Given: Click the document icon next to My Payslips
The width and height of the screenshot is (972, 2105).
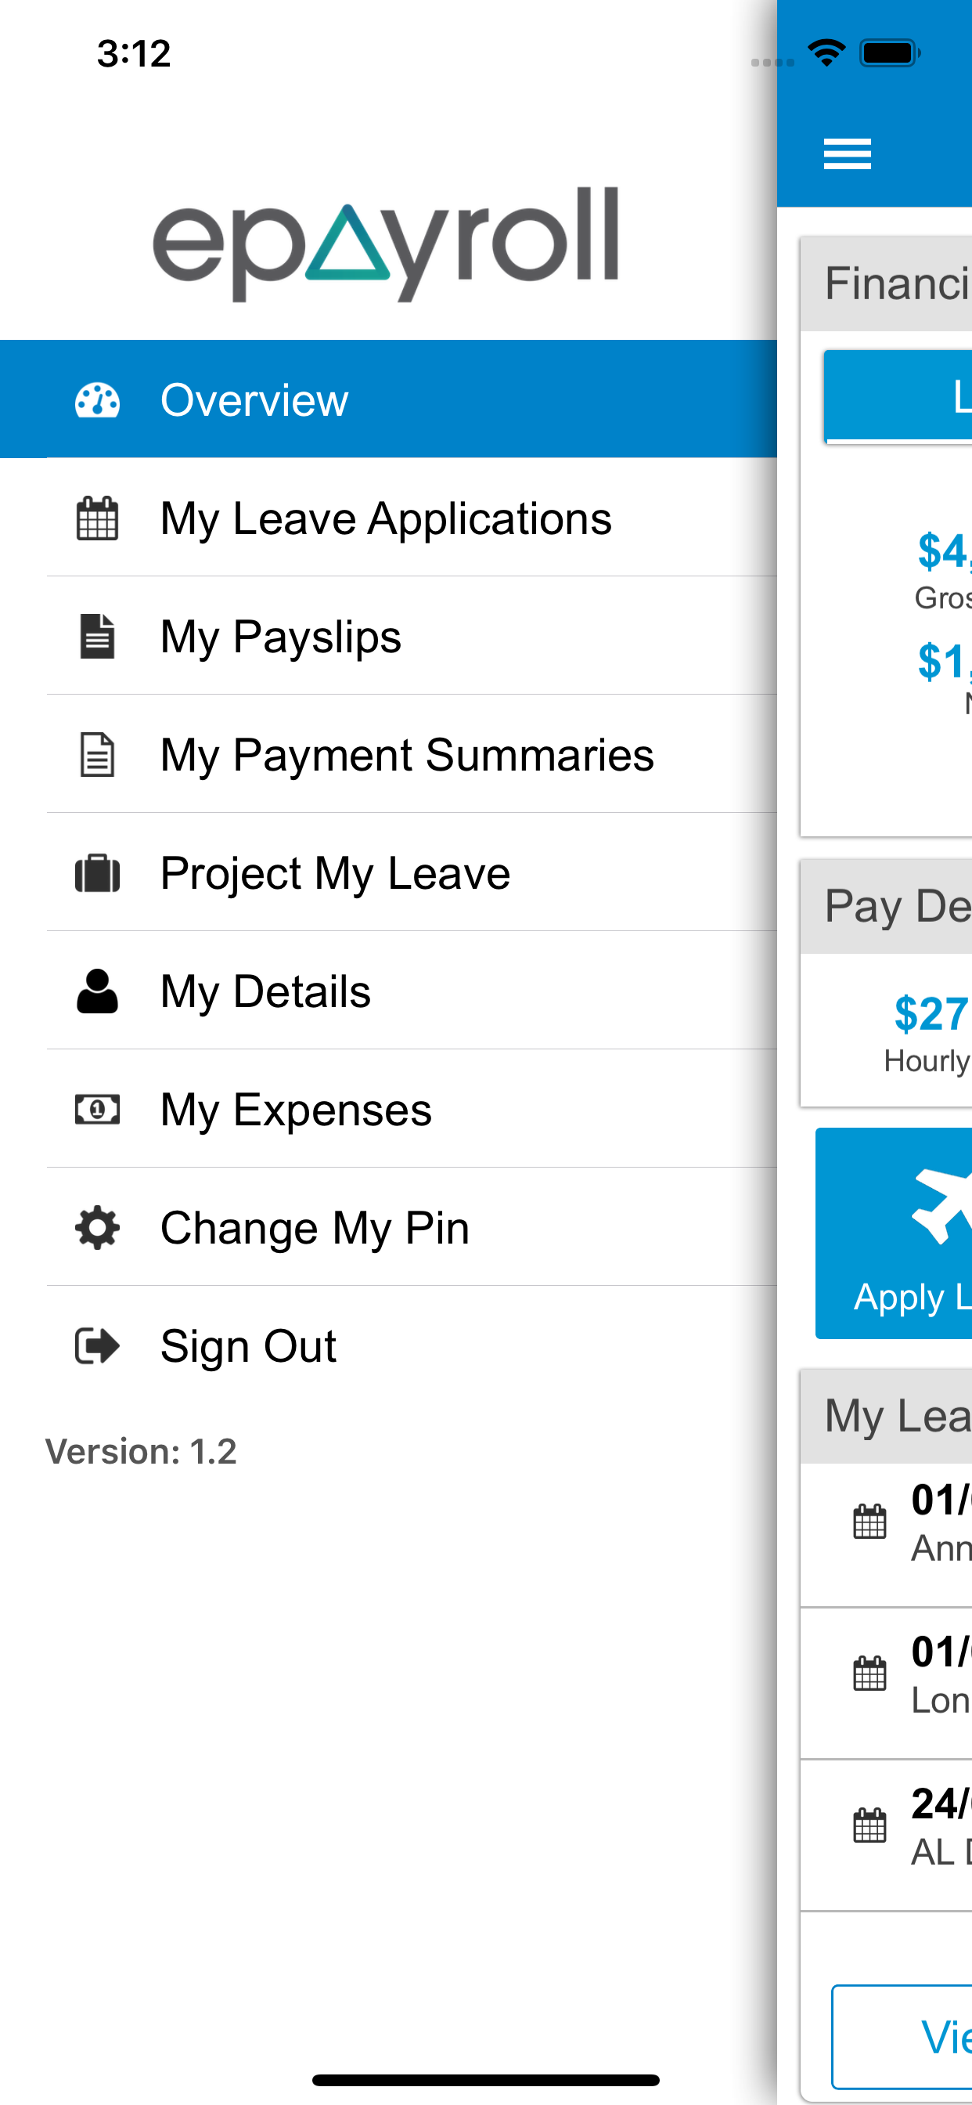Looking at the screenshot, I should coord(97,637).
